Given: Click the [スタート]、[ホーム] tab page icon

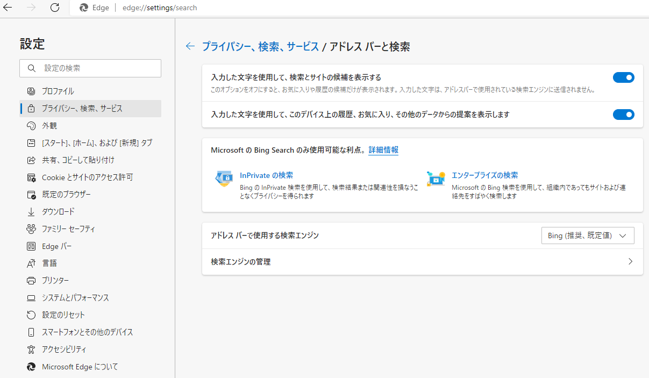Looking at the screenshot, I should (31, 143).
